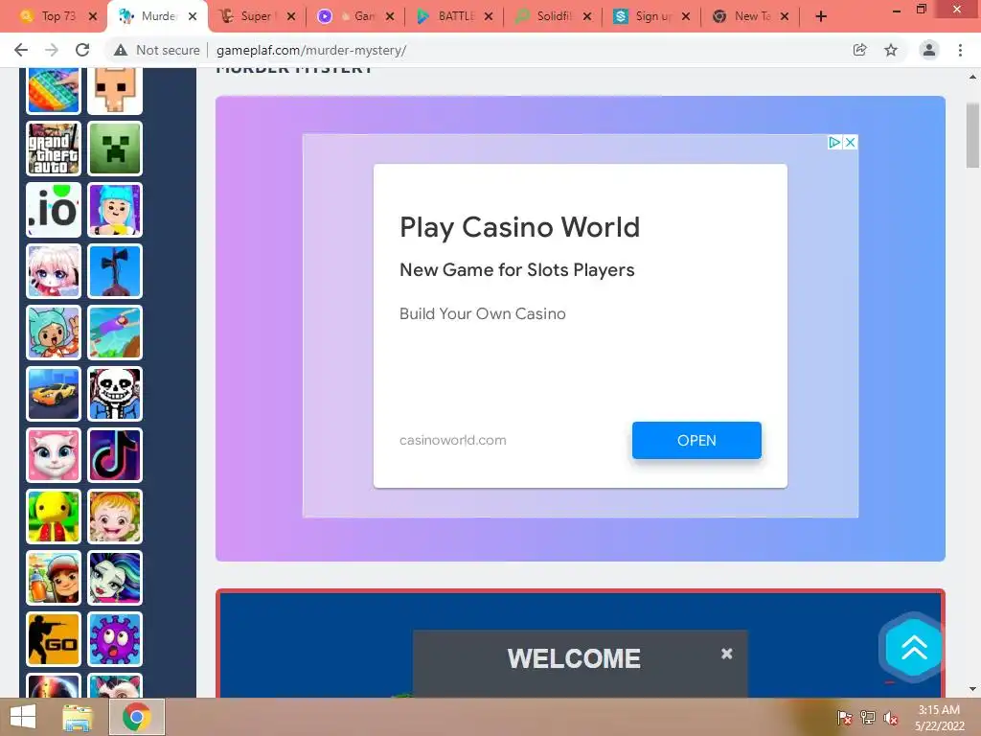Click the OPEN button in the casino ad
The height and width of the screenshot is (736, 981).
tap(696, 440)
